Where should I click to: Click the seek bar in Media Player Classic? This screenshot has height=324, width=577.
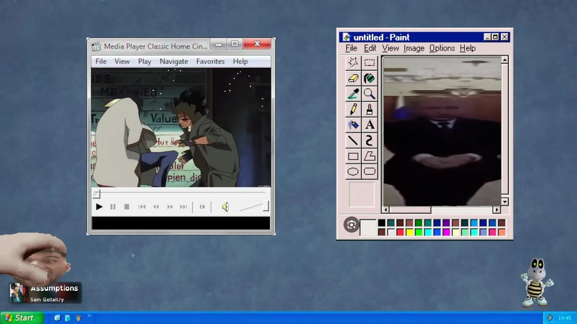click(x=180, y=194)
